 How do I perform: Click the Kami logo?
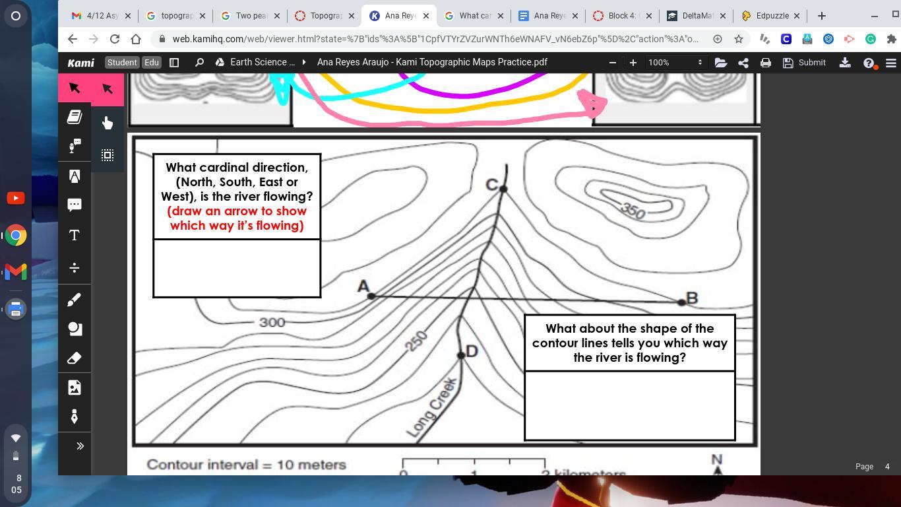[81, 63]
